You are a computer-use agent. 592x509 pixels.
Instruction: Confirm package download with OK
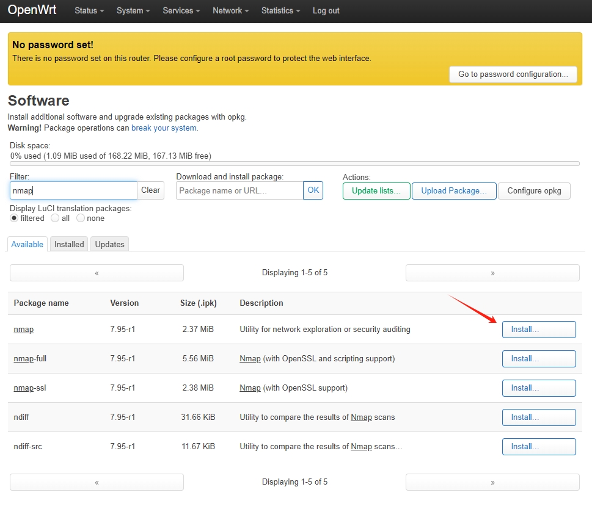coord(313,190)
